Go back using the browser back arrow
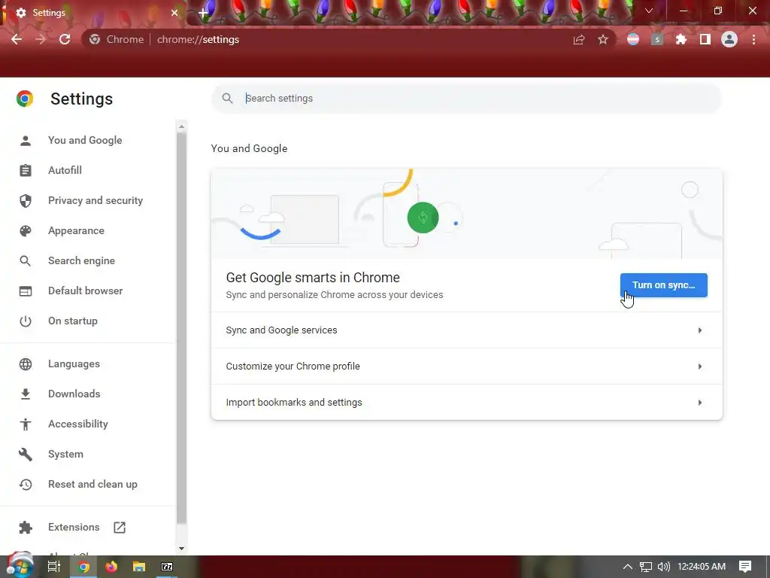 pyautogui.click(x=17, y=39)
